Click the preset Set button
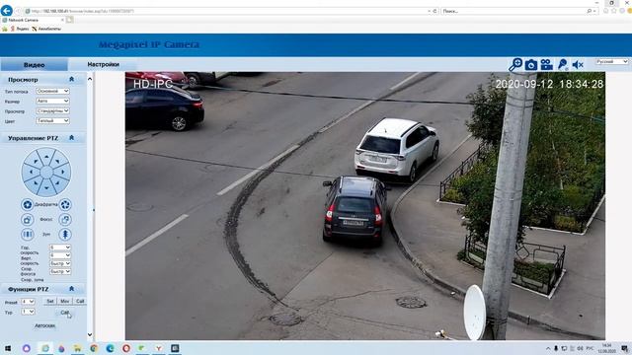 [x=50, y=301]
